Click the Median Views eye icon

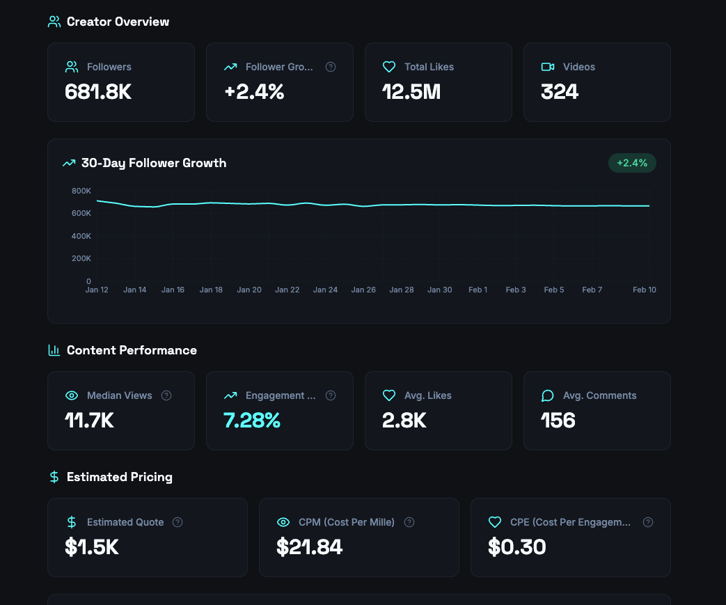coord(71,395)
